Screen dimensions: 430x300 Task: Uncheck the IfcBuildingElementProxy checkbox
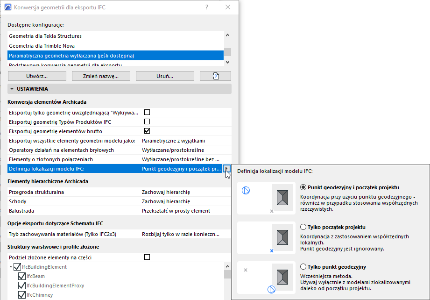(x=22, y=286)
